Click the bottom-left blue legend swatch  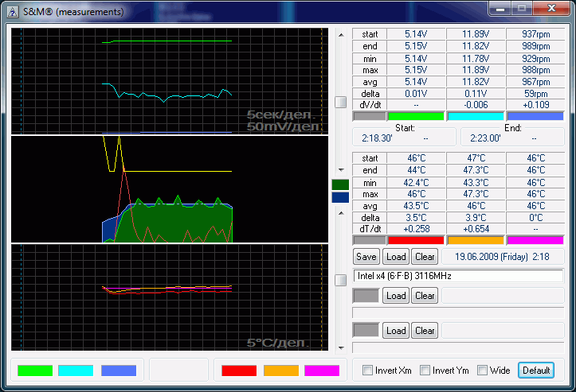click(119, 371)
